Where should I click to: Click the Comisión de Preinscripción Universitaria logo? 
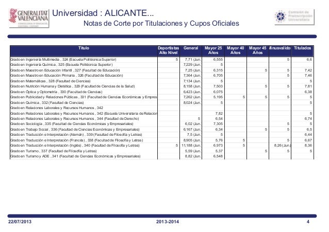click(x=294, y=17)
